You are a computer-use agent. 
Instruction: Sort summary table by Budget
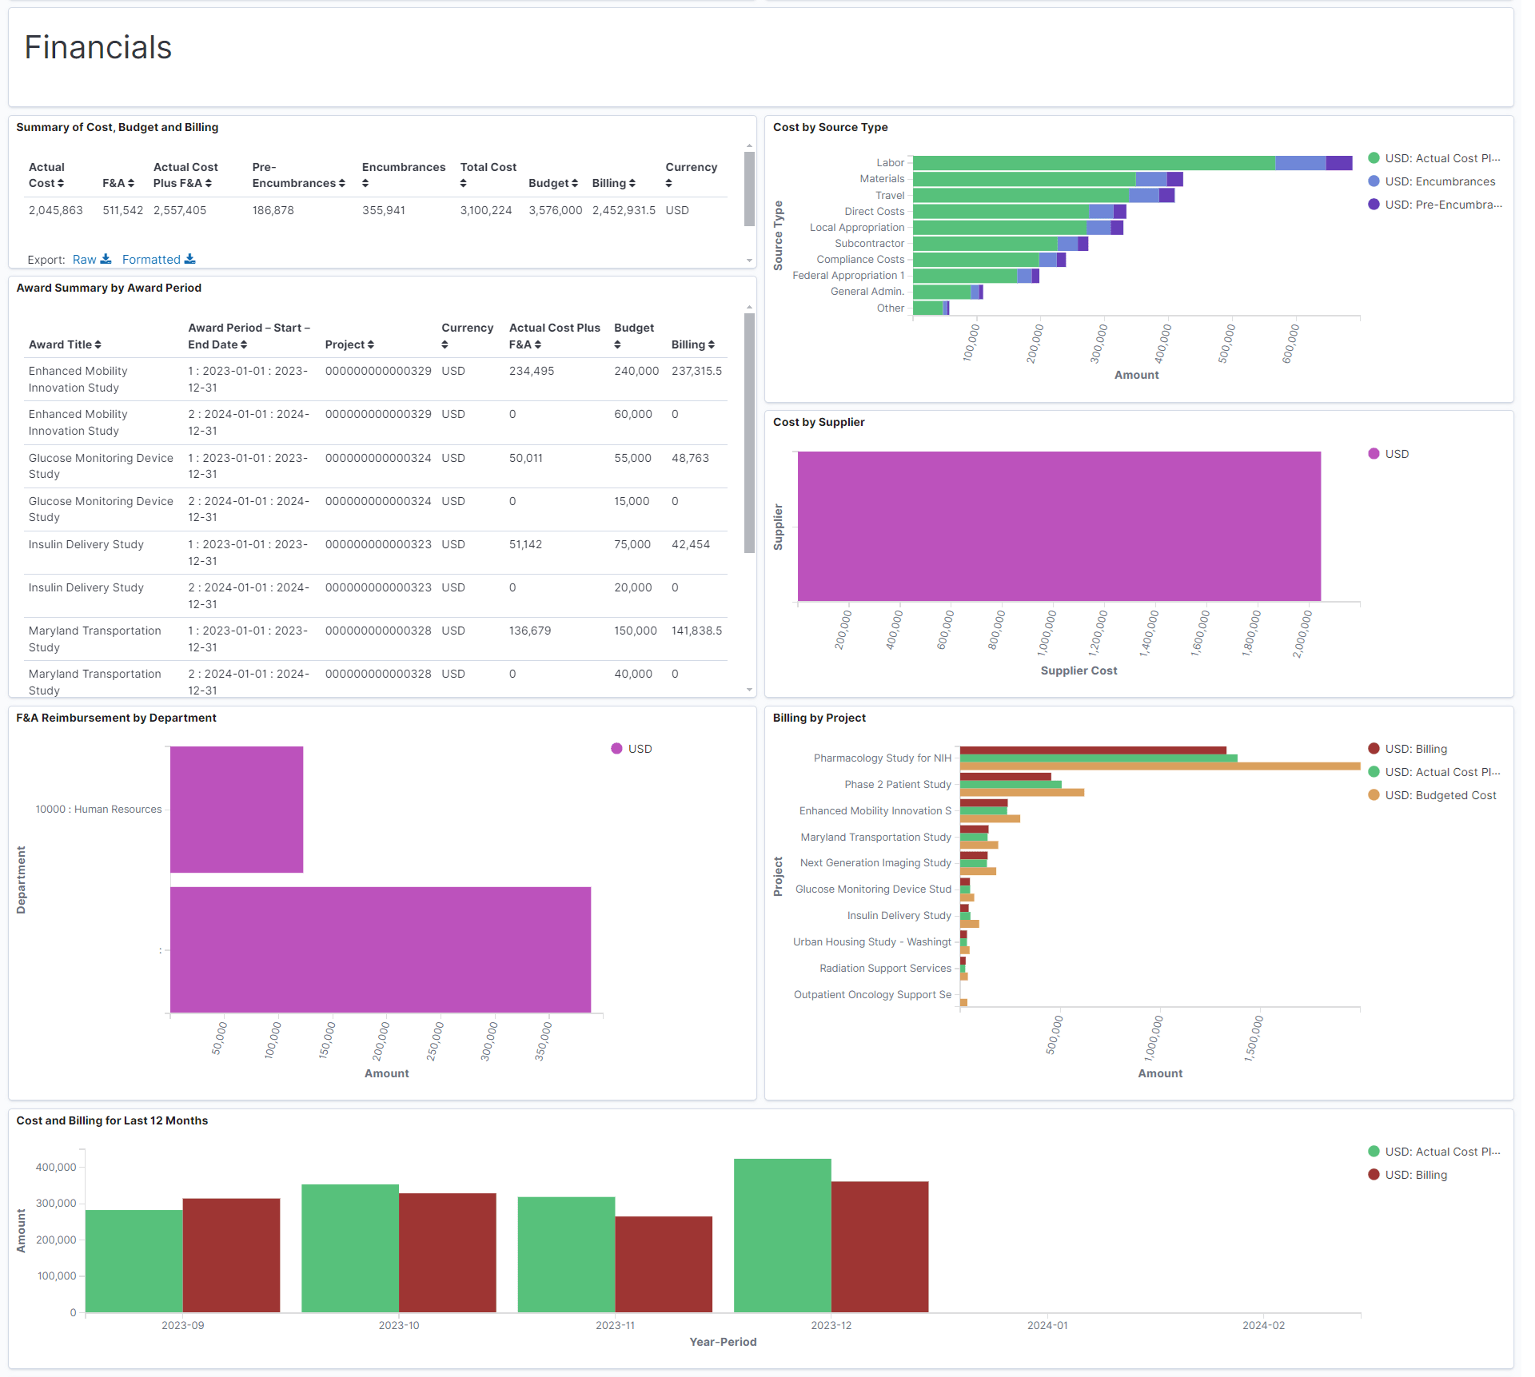click(x=574, y=184)
